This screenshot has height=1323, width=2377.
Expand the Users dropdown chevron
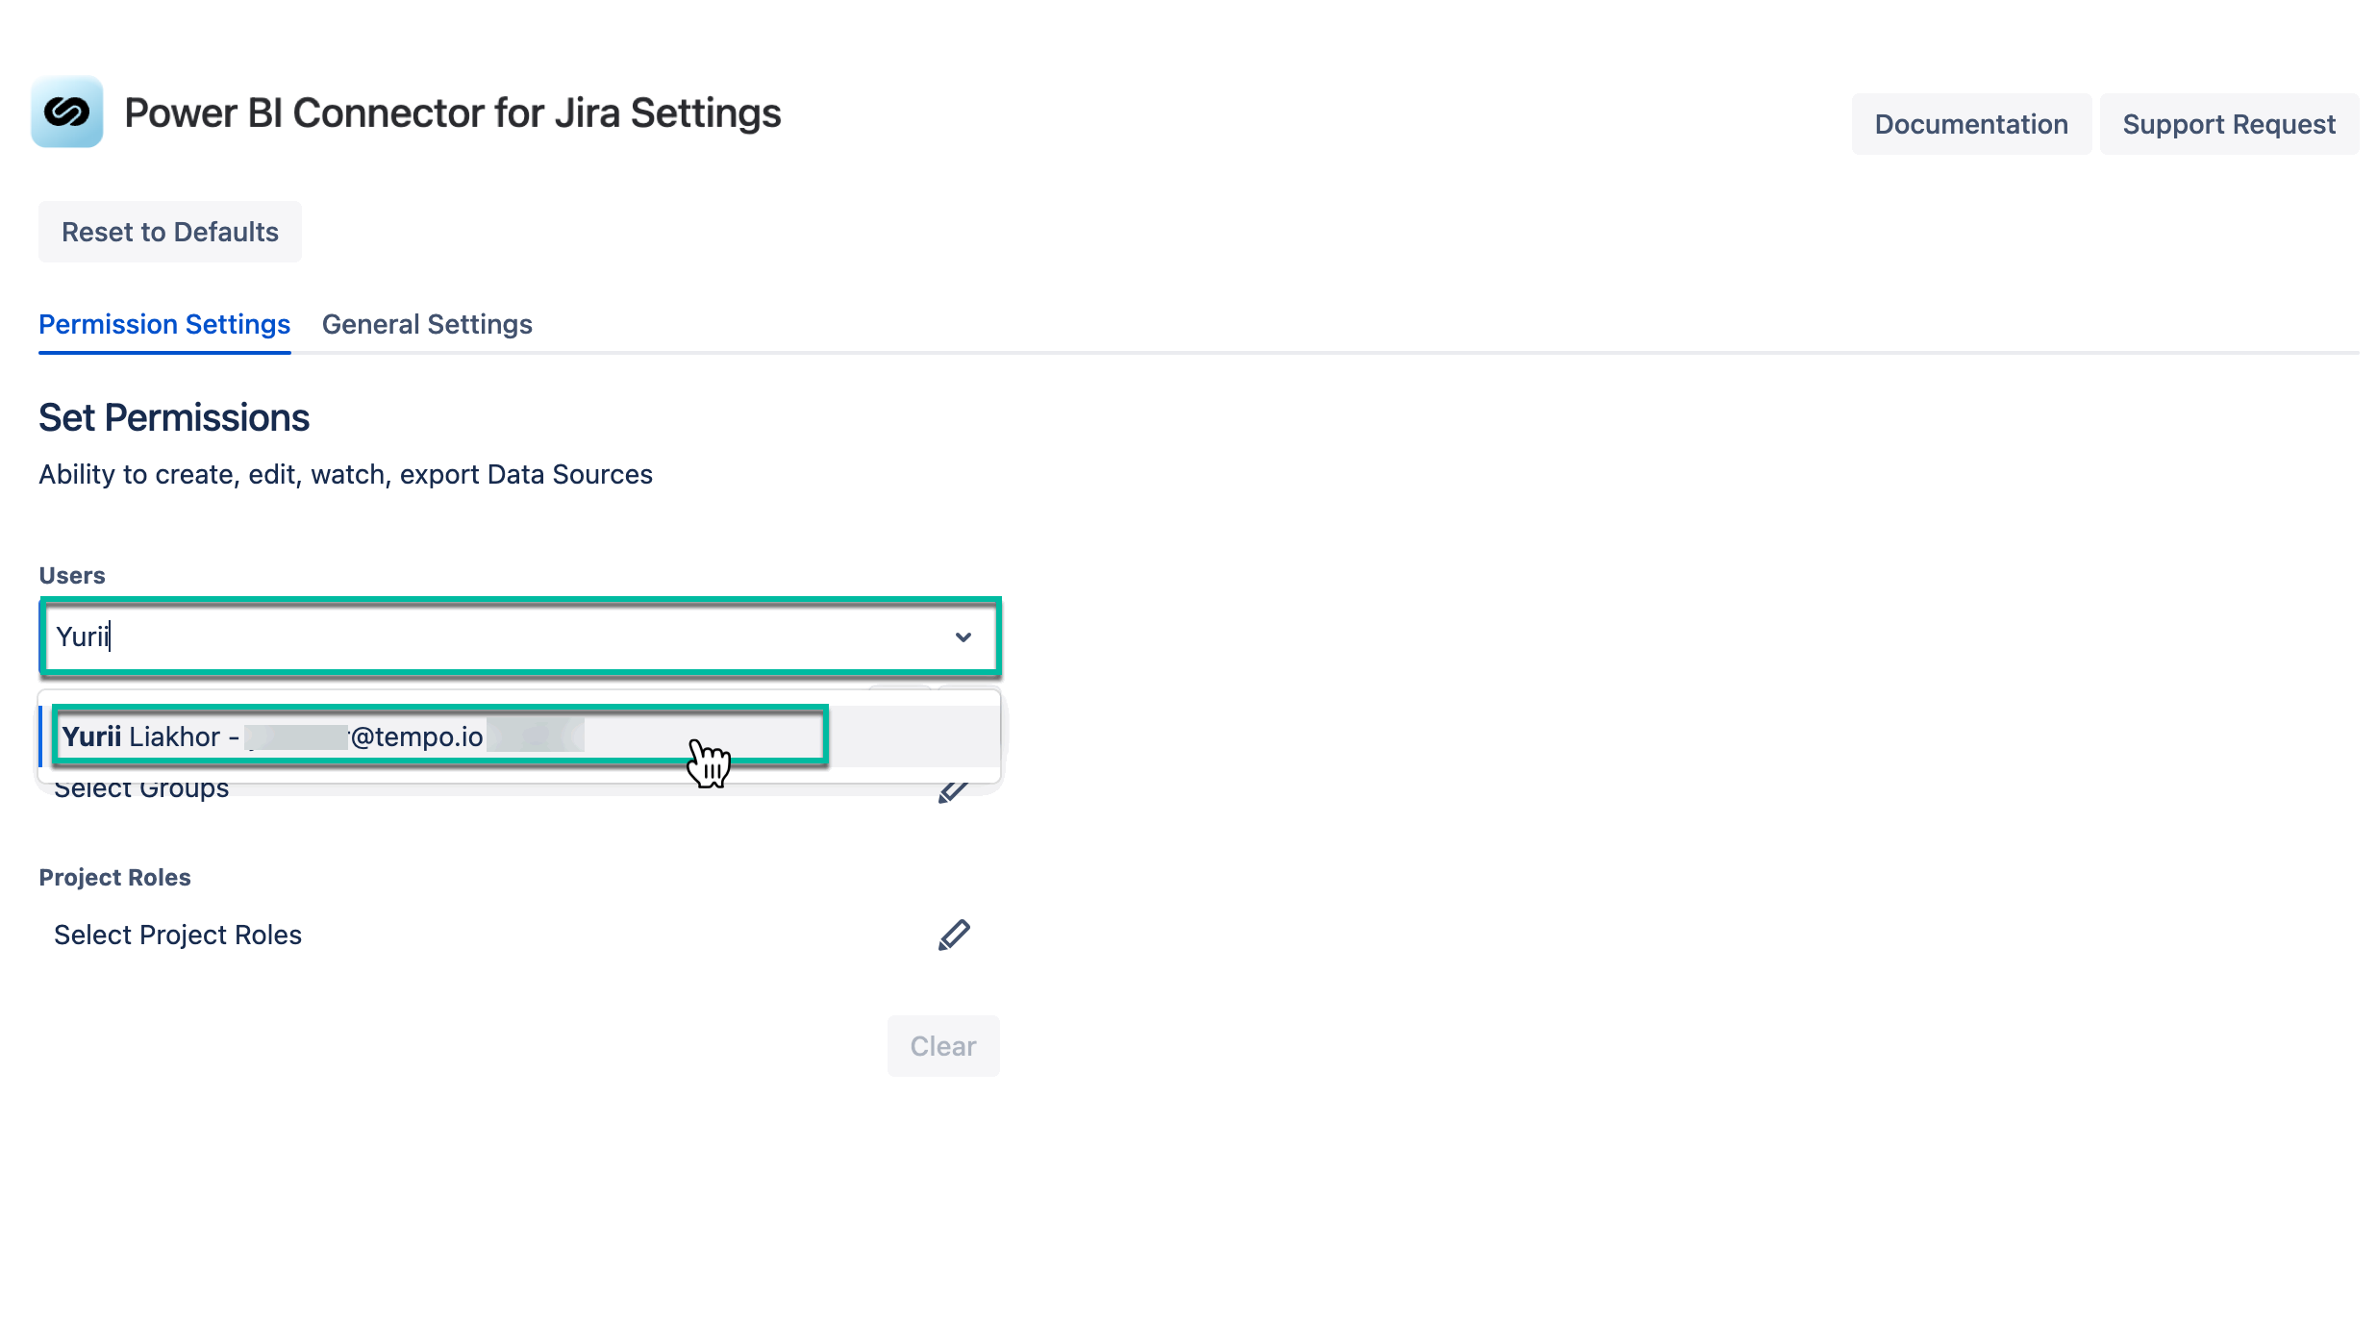pyautogui.click(x=963, y=637)
